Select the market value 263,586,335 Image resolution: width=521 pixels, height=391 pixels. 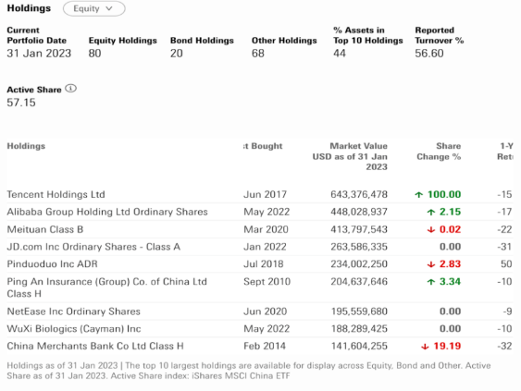[x=359, y=247]
